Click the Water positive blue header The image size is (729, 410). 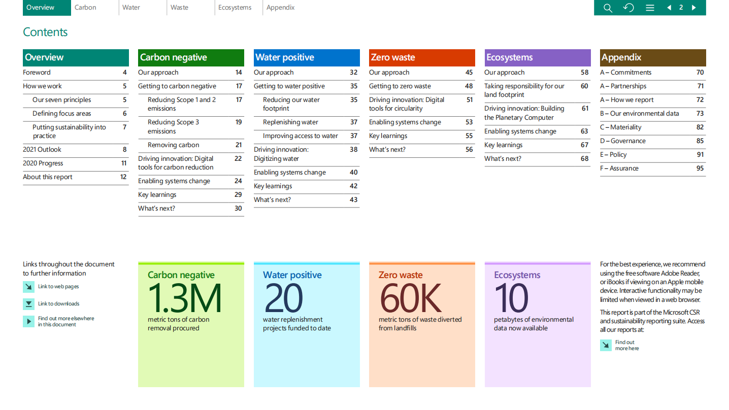(x=307, y=57)
